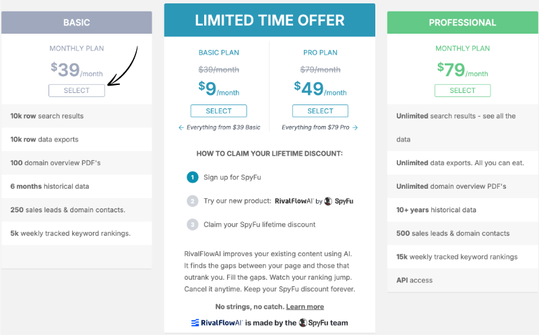This screenshot has height=335, width=539.
Task: Click the step 2 circle icon
Action: 193,202
